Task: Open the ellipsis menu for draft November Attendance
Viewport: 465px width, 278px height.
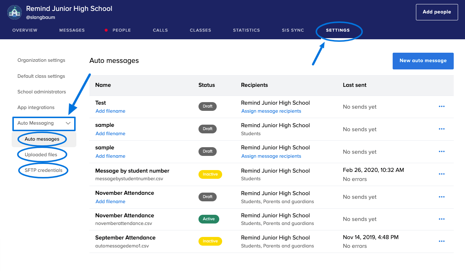Action: tap(442, 197)
